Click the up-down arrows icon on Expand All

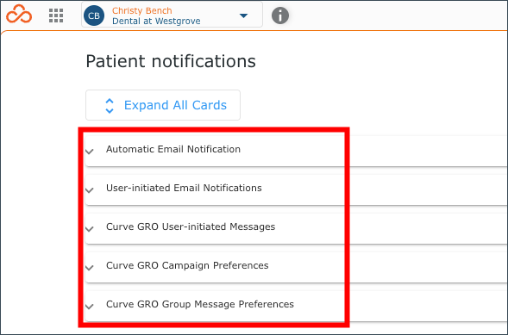(110, 106)
